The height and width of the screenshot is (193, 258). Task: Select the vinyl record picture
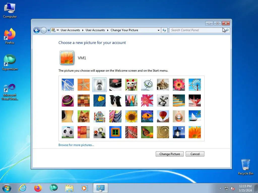[x=115, y=85]
